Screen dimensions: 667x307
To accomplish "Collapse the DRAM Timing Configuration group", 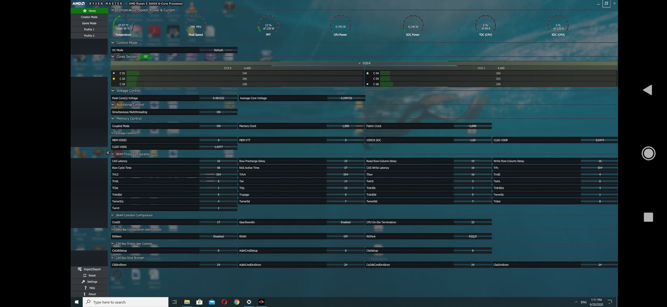I will pos(113,154).
